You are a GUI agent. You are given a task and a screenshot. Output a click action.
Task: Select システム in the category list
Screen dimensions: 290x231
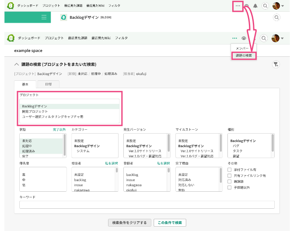[83, 151]
